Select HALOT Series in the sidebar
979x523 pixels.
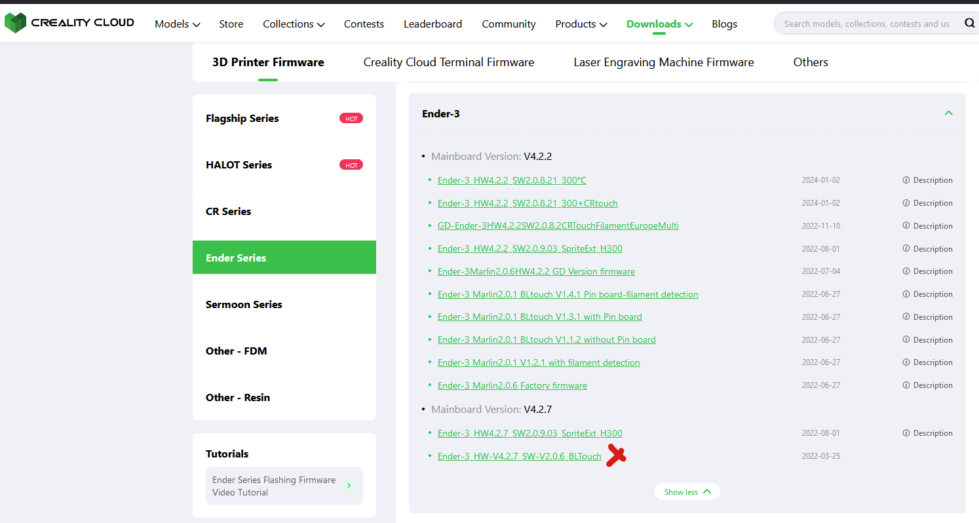[x=284, y=165]
